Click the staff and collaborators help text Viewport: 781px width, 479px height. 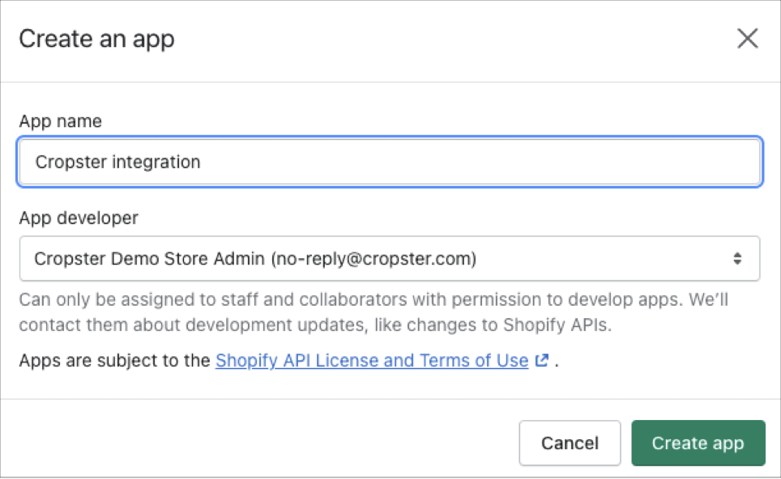(373, 299)
